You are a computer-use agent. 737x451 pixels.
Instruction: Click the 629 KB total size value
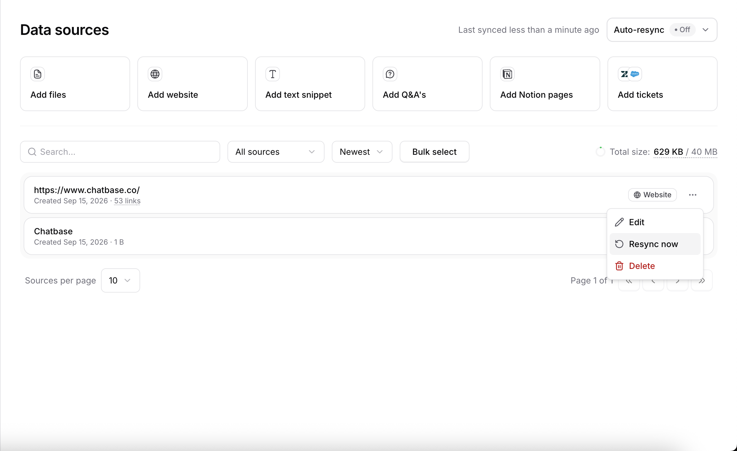point(668,152)
